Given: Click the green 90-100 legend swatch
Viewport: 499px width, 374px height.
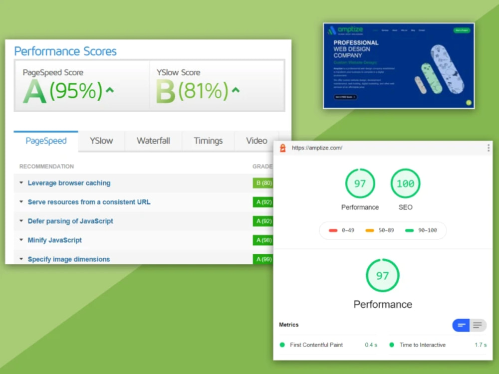Looking at the screenshot, I should [x=409, y=230].
